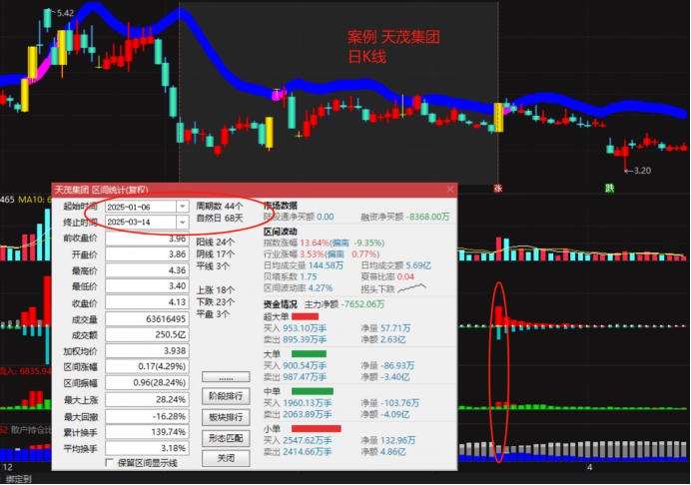Click the 上涨 18个 text
The width and height of the screenshot is (691, 485).
coord(216,290)
